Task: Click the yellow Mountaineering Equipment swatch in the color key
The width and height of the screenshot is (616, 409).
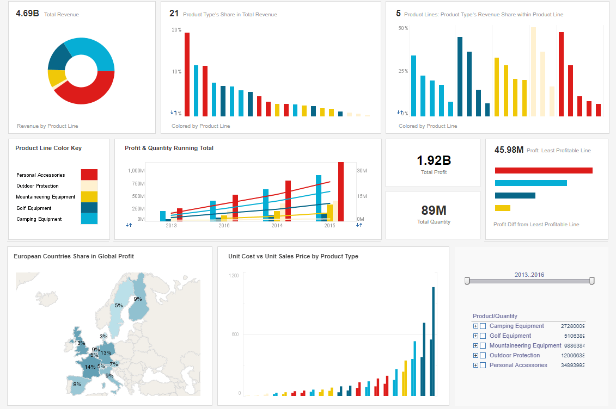Action: (x=90, y=197)
